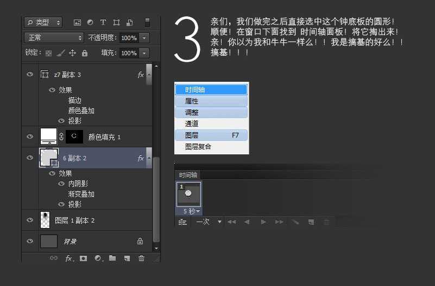Hide the z7 副本 3 layer
435x286 pixels.
(30, 75)
